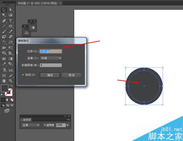This screenshot has height=141, width=183.
Task: Select the Free Transform tool
Action: (x=11, y=48)
